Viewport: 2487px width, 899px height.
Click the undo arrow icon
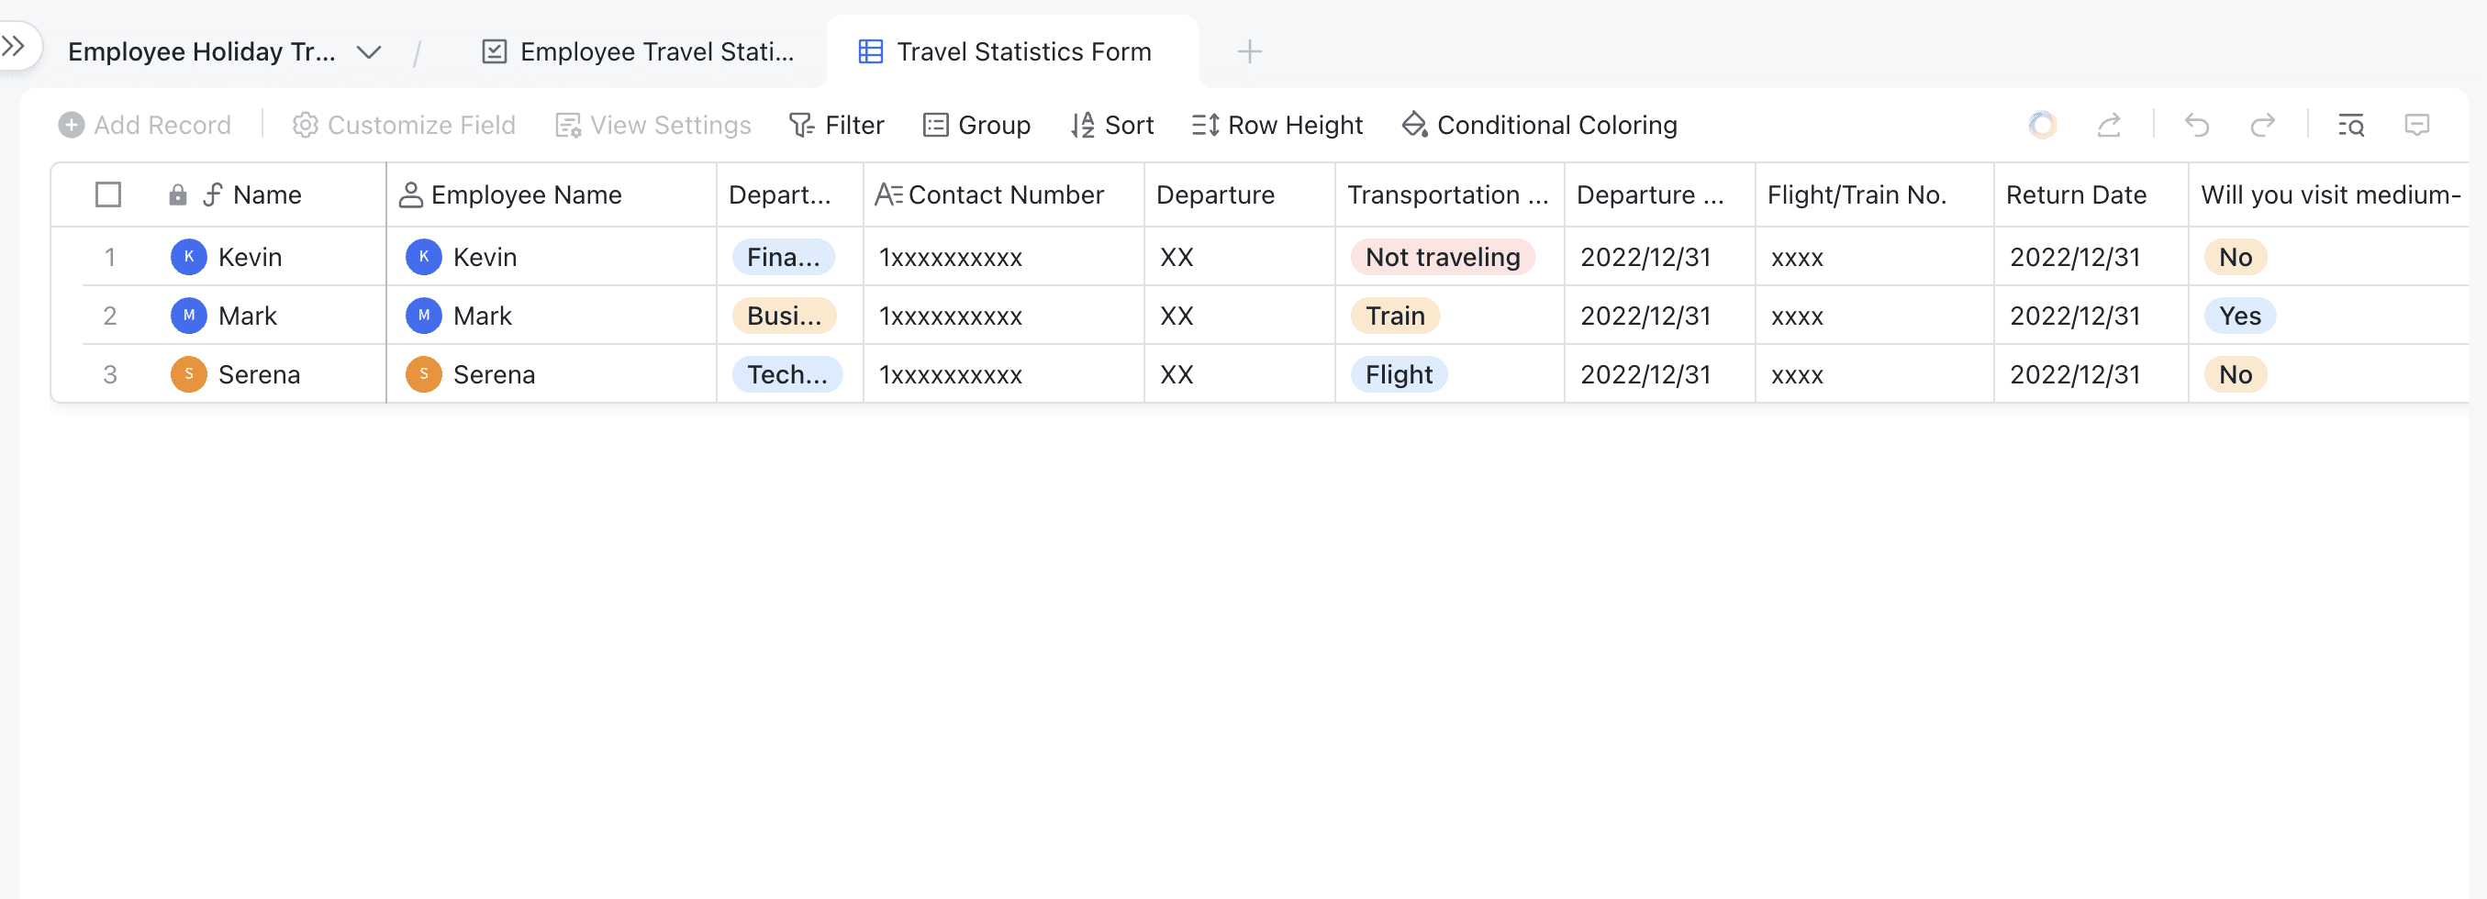2196,126
